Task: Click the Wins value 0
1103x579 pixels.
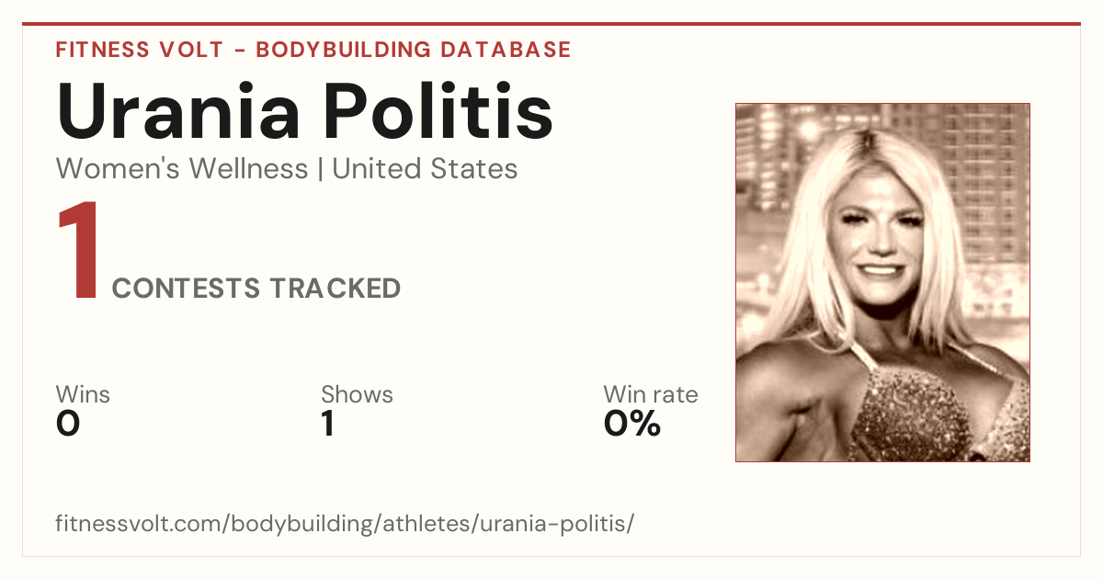Action: 68,424
